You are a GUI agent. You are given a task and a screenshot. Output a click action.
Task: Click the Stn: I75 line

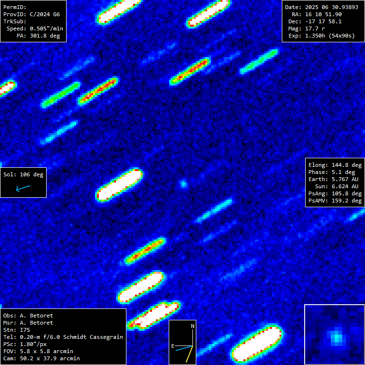(x=17, y=330)
